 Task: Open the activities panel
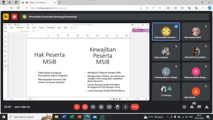coord(207,107)
